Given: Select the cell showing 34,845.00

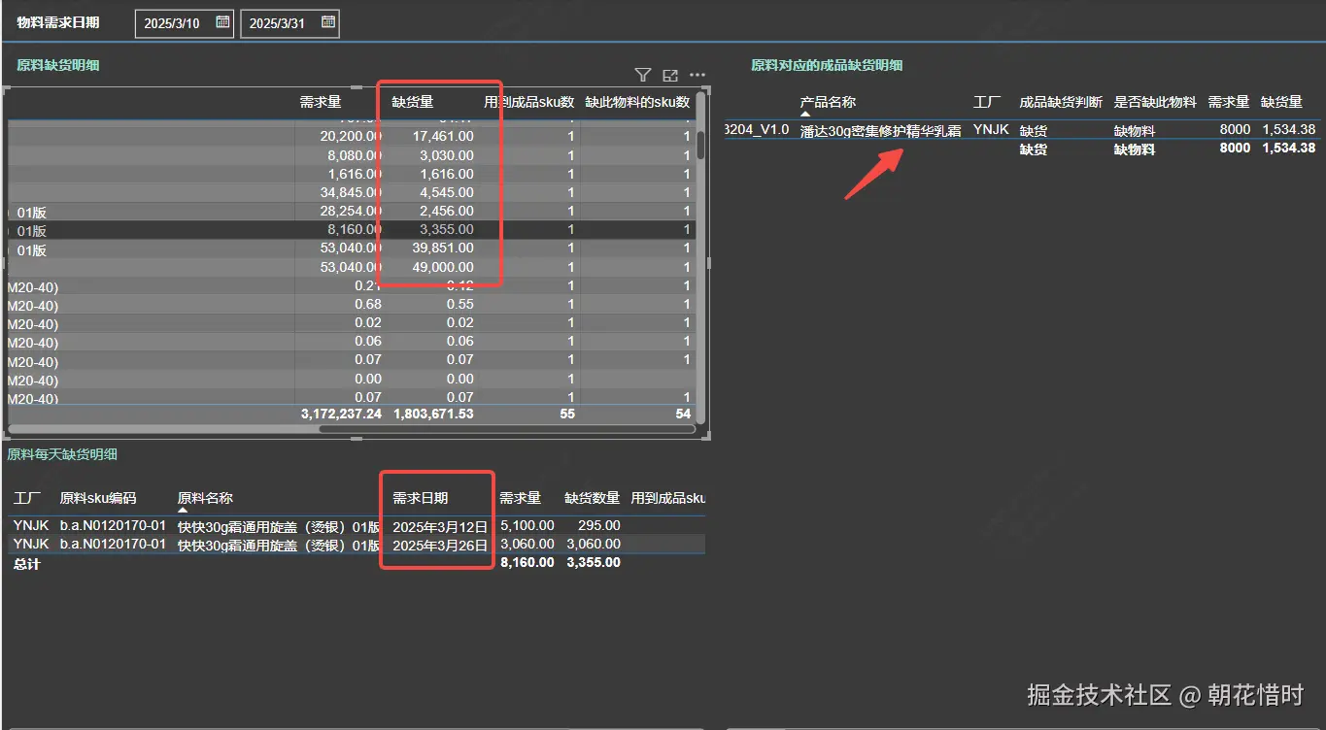Looking at the screenshot, I should tap(351, 192).
